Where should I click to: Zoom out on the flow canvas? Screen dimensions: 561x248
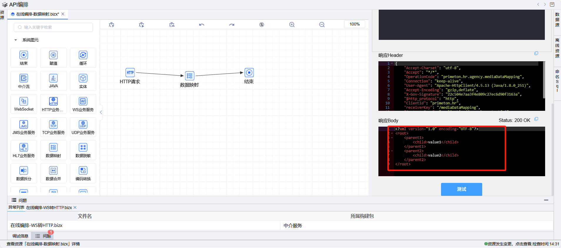click(322, 25)
